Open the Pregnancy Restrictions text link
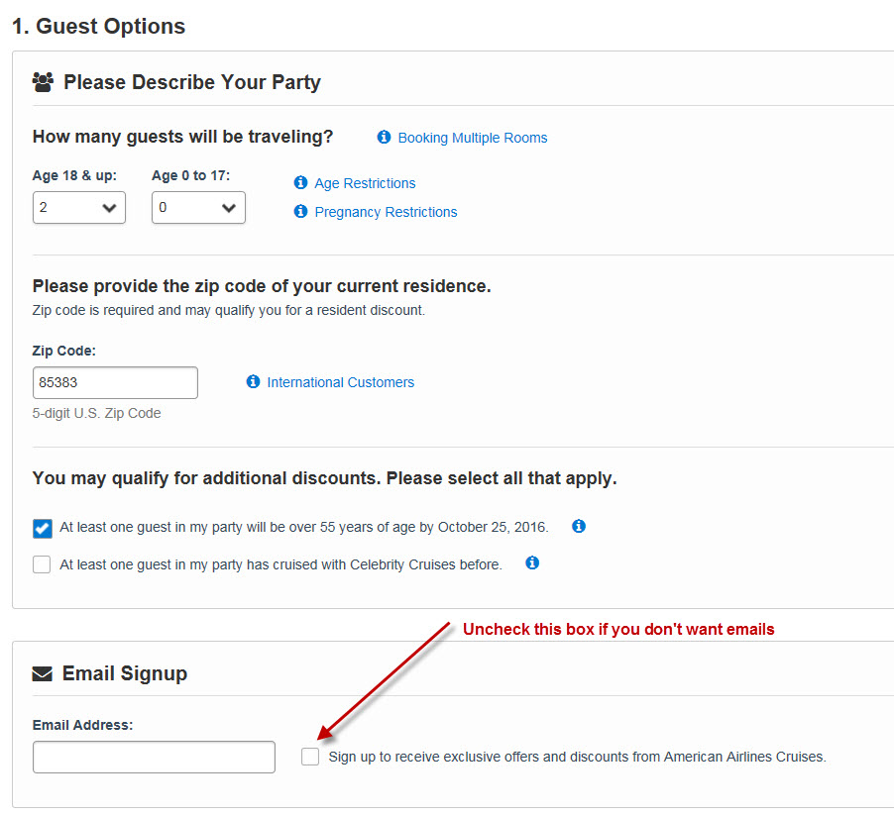This screenshot has width=894, height=816. pyautogui.click(x=386, y=212)
